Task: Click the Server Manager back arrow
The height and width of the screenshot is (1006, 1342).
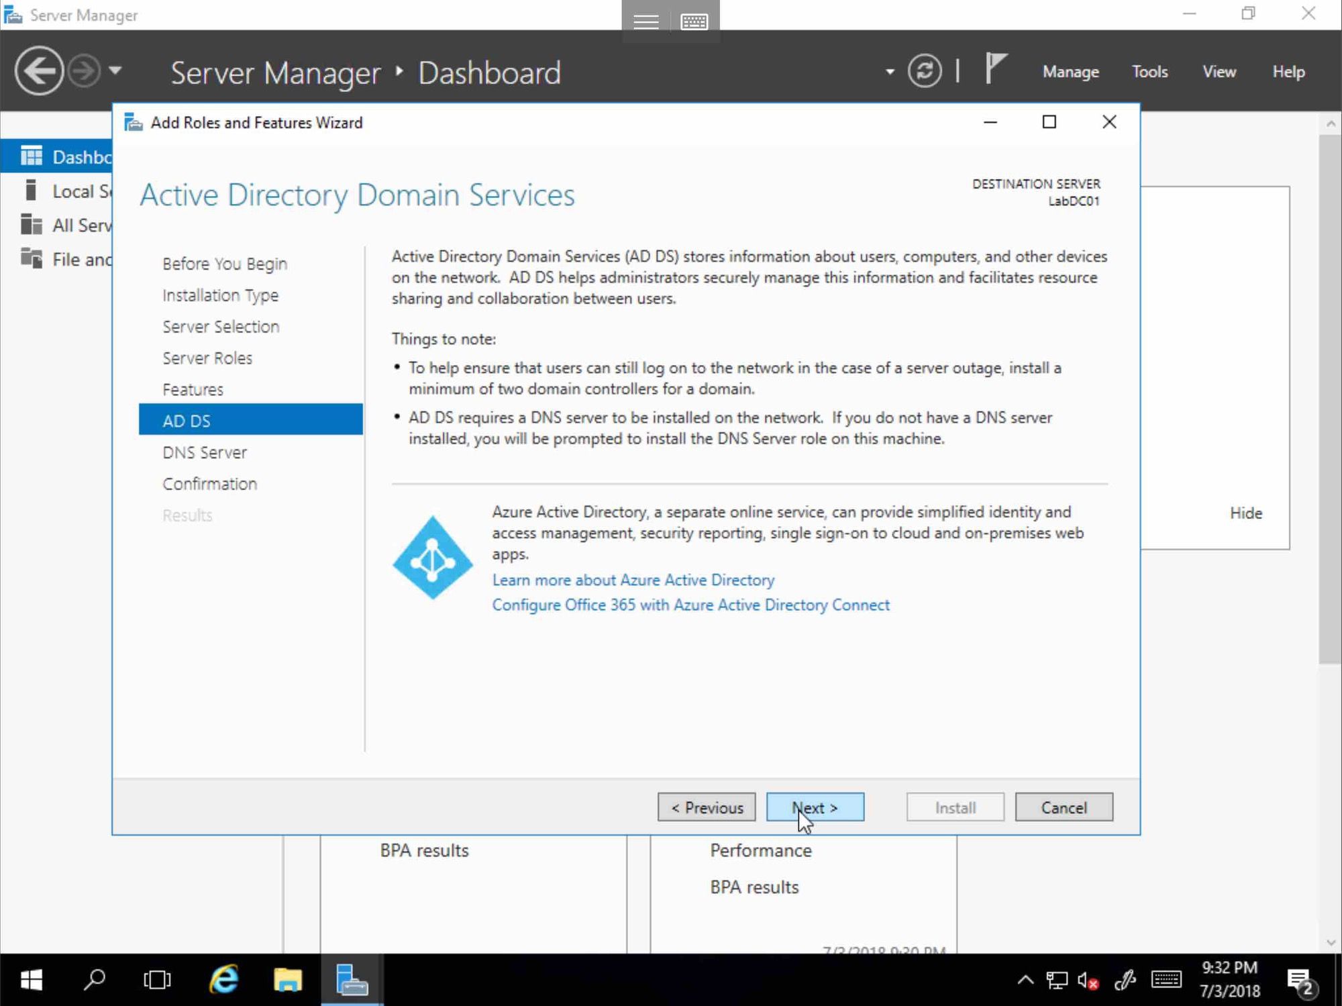Action: [39, 71]
